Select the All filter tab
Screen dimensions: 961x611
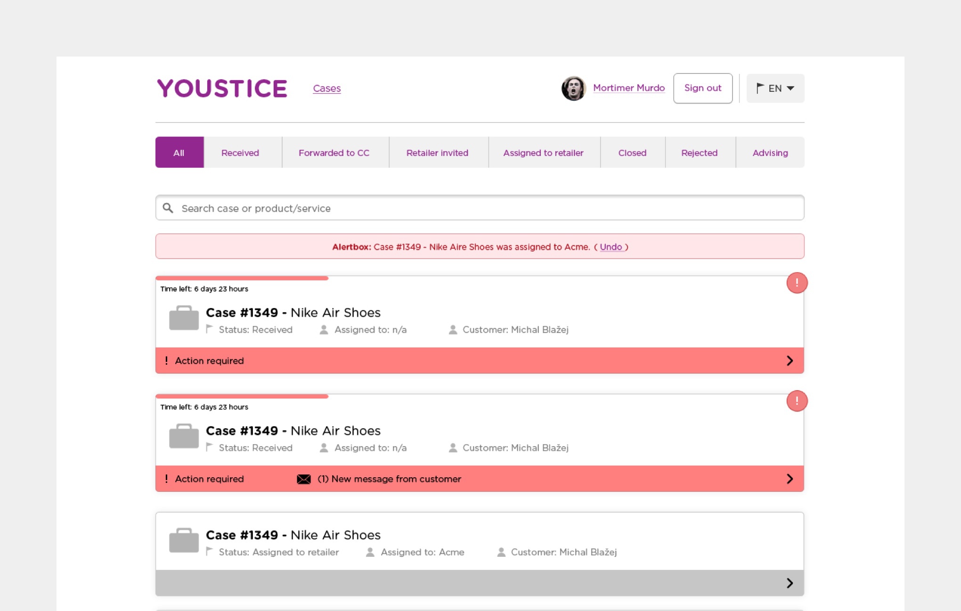click(179, 152)
